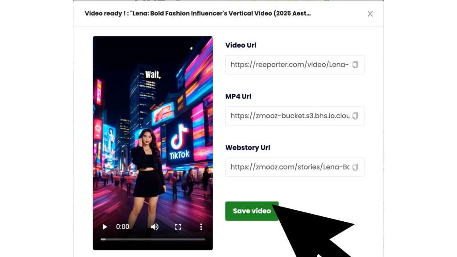Click the Webstory Url label
This screenshot has width=457, height=257.
(248, 148)
